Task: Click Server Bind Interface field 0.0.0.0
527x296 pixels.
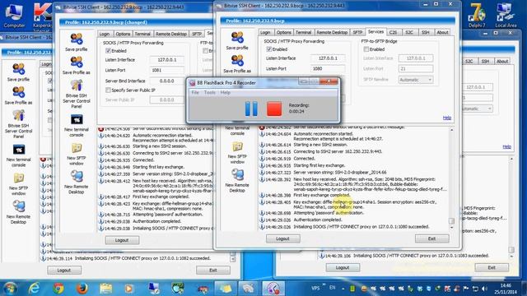Action: point(167,81)
